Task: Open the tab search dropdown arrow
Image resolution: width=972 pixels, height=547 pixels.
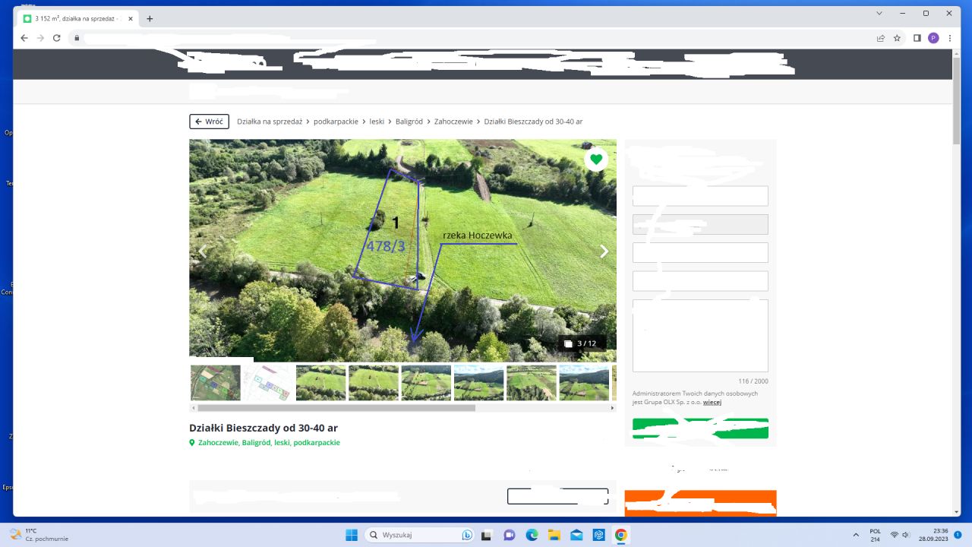Action: (879, 13)
